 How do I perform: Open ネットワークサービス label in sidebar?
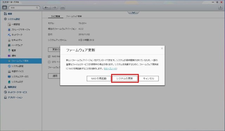coord(17,92)
